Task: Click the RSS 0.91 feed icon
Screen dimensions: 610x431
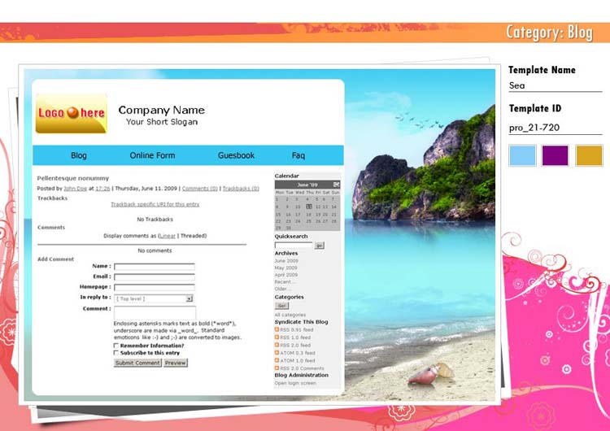Action: (x=277, y=329)
